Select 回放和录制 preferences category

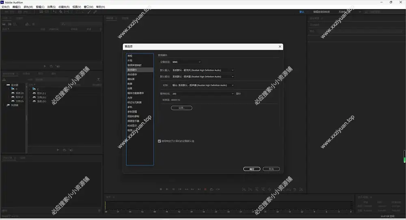pos(133,116)
